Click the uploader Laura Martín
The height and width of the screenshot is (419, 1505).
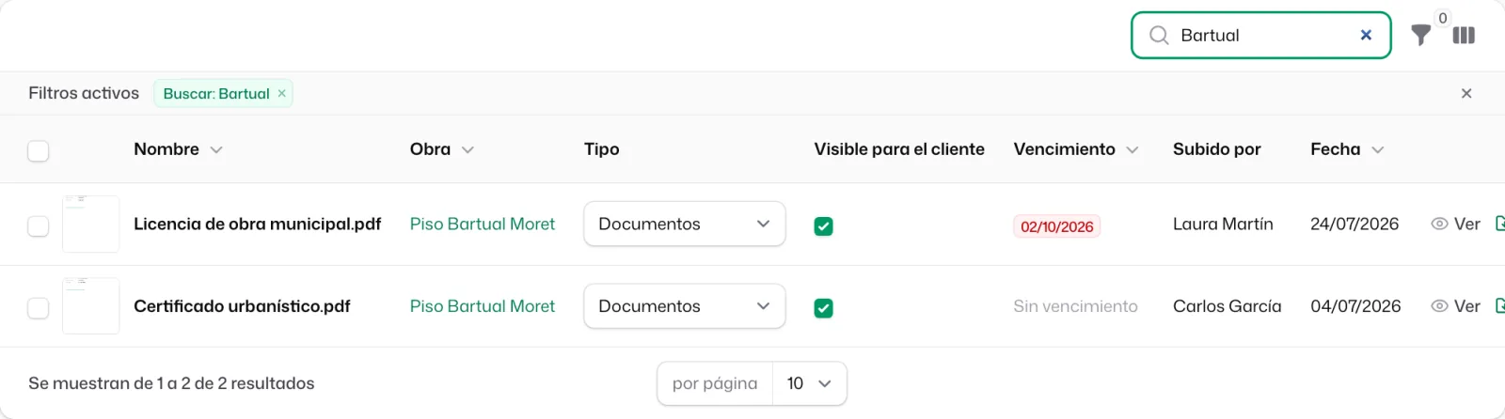click(1223, 224)
